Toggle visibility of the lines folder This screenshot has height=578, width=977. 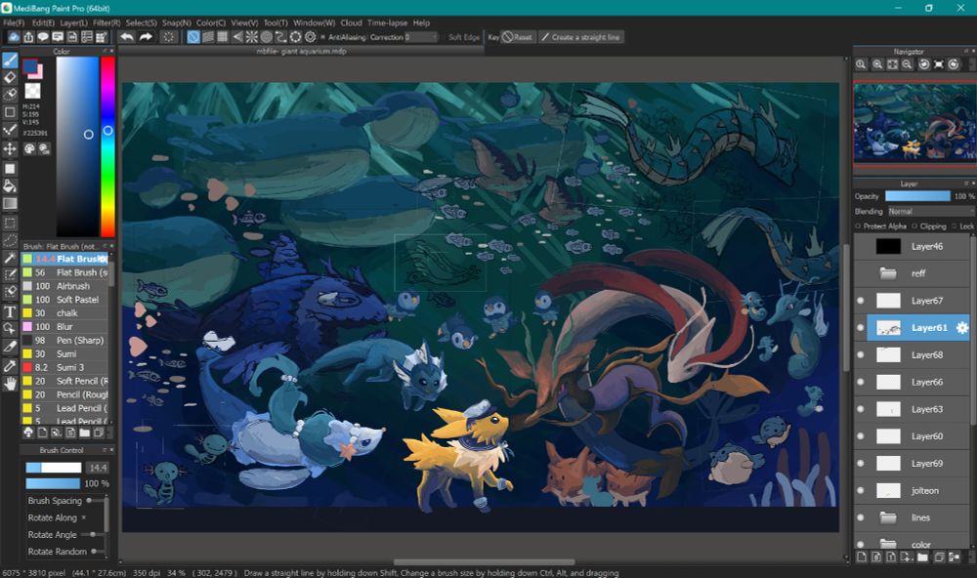point(861,517)
